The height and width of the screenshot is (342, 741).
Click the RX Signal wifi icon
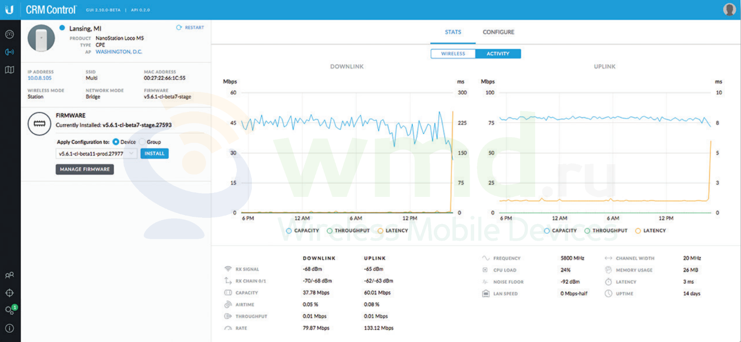tap(228, 269)
